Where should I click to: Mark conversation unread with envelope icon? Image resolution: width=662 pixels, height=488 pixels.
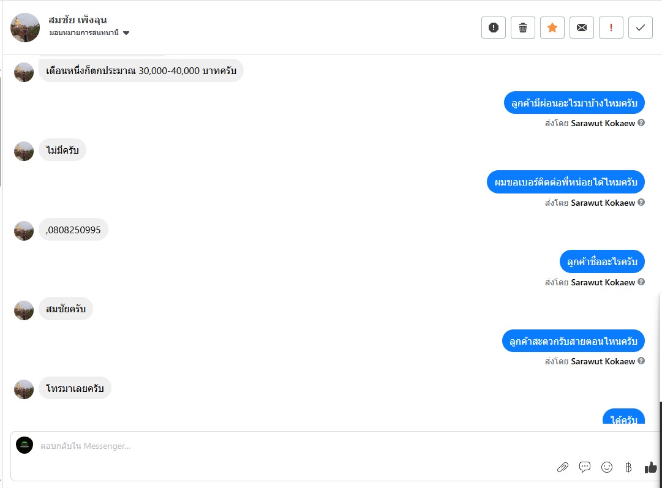point(582,28)
